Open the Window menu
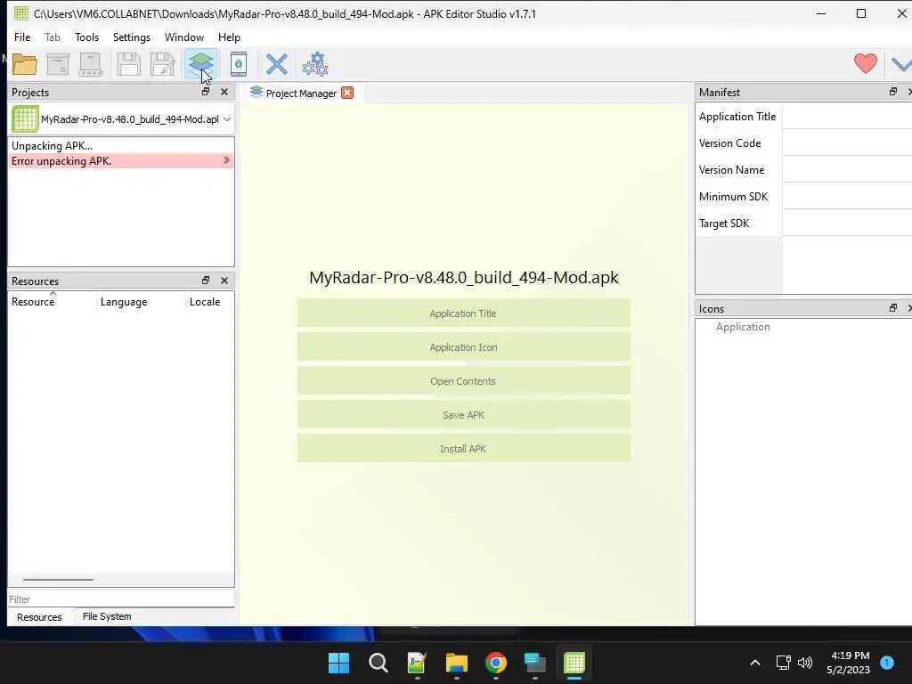This screenshot has height=684, width=912. [183, 37]
